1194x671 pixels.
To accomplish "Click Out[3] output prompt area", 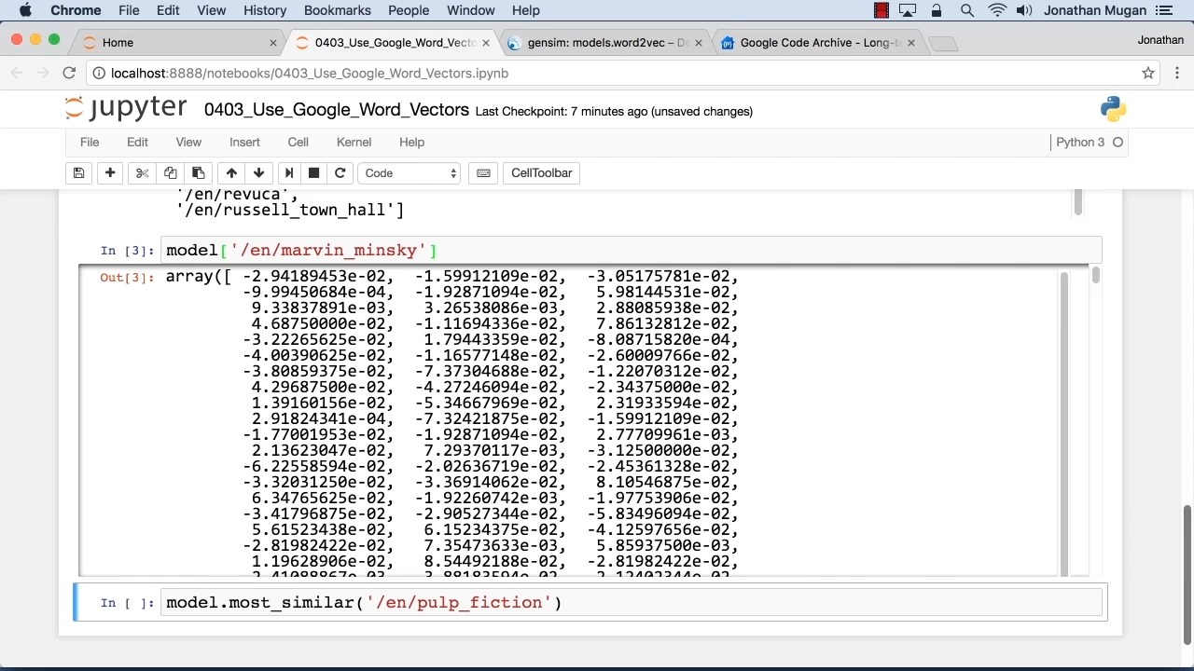I will [x=127, y=278].
